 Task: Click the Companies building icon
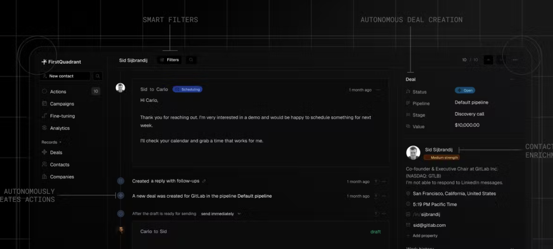(x=44, y=177)
